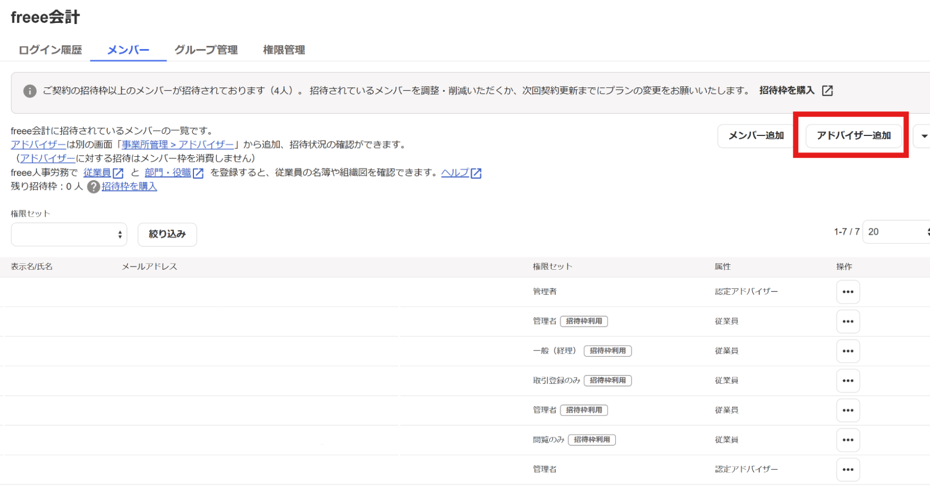
Task: Click external link icon beside banner 招待枠を購入
Action: point(828,91)
